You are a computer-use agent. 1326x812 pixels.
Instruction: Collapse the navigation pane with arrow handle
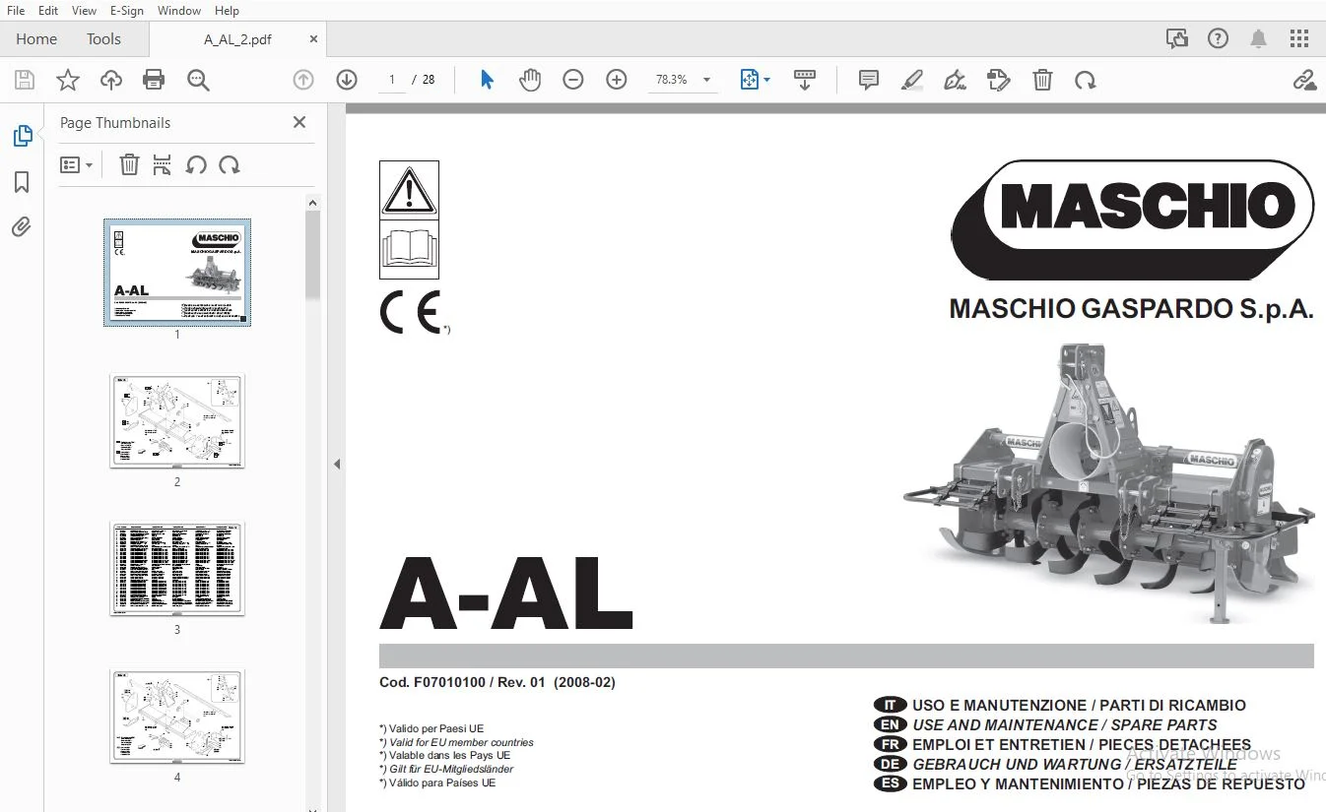coord(336,464)
